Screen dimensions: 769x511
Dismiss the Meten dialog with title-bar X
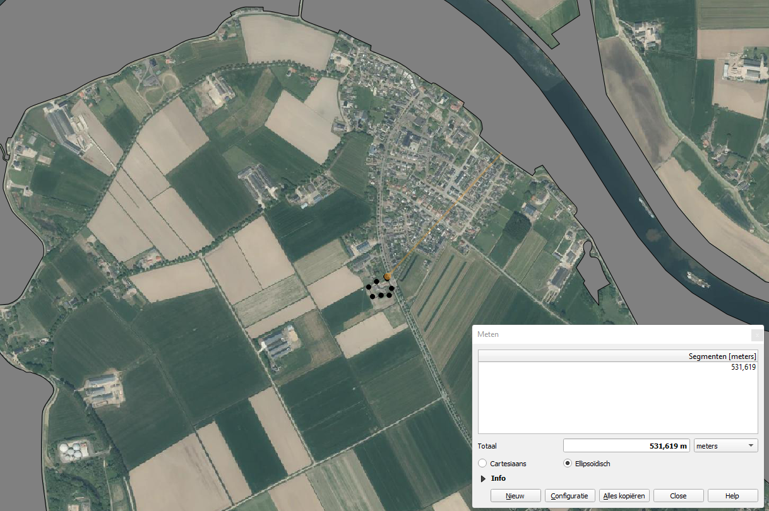coord(757,334)
